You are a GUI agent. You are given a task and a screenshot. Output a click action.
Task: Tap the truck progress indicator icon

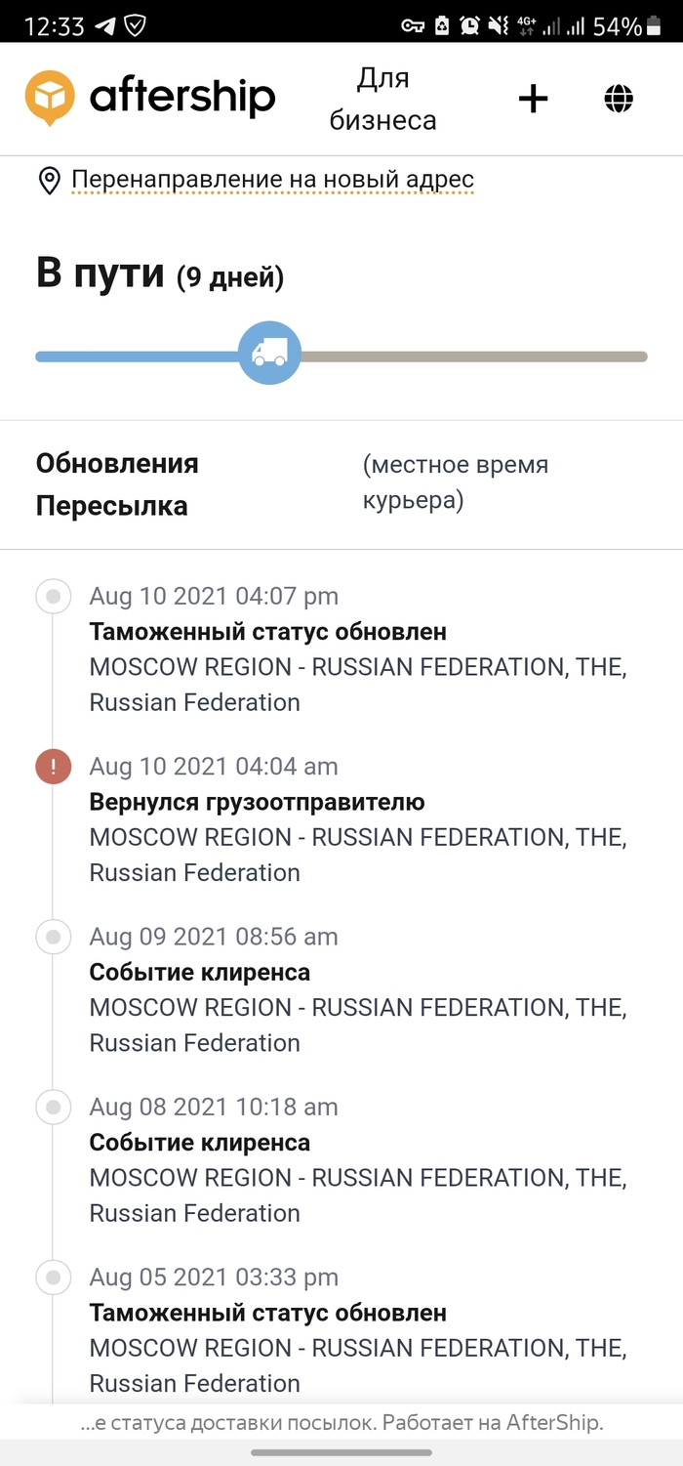pyautogui.click(x=269, y=353)
